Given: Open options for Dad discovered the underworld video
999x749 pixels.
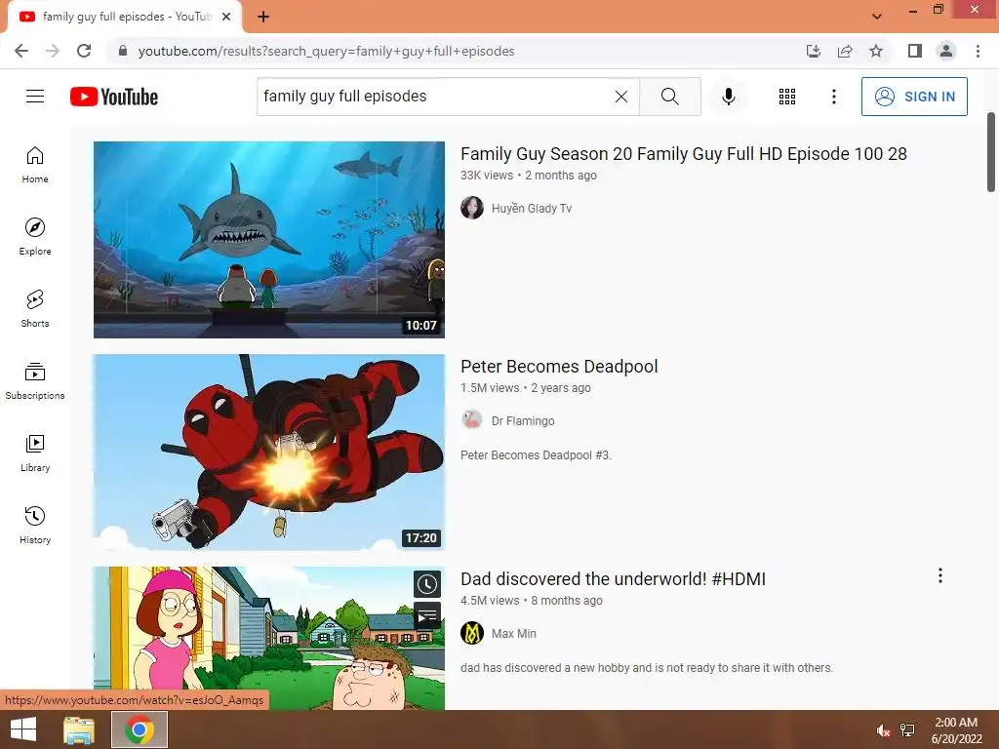Looking at the screenshot, I should (x=939, y=575).
